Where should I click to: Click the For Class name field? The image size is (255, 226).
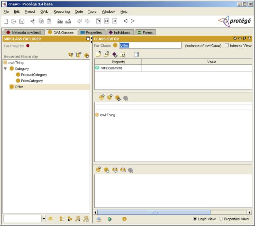tap(150, 45)
